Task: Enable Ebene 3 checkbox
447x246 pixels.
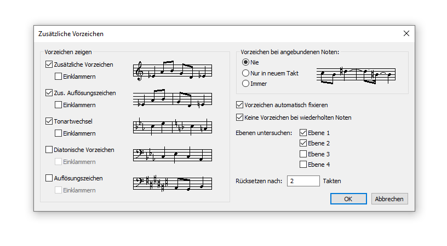Action: (x=303, y=154)
